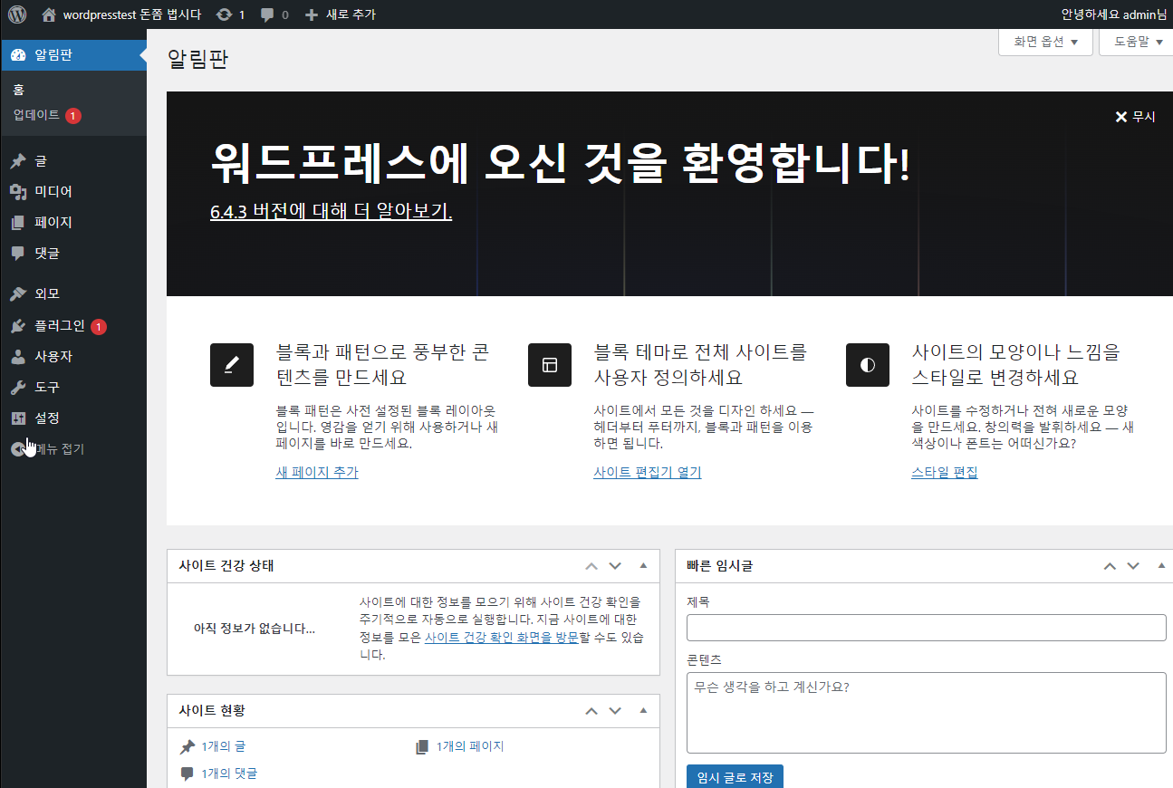1173x788 pixels.
Task: Click the 플러그인 plug icon in sidebar
Action: [x=17, y=326]
